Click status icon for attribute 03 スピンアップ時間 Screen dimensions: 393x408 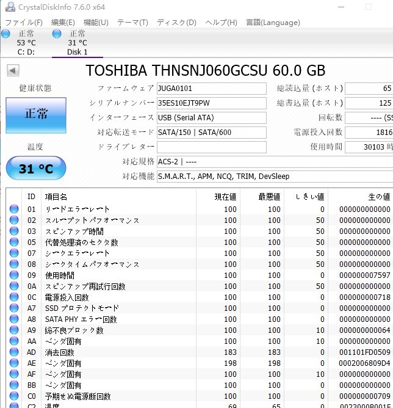14,231
